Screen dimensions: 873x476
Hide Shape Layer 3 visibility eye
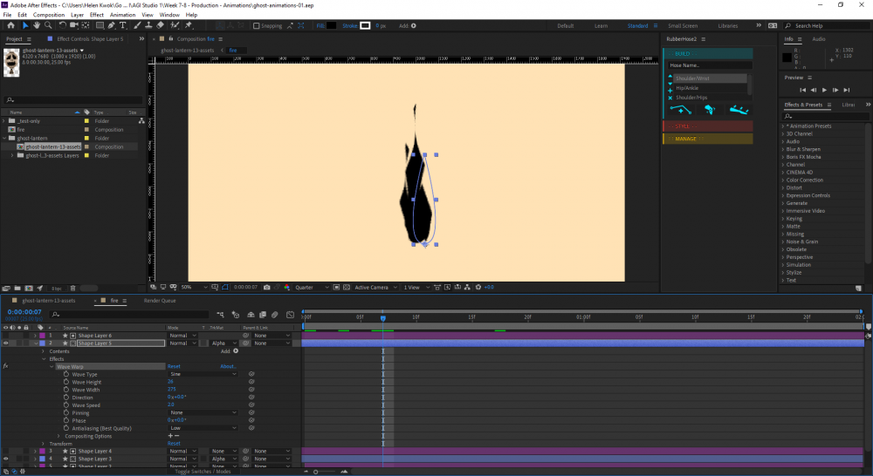click(x=5, y=459)
